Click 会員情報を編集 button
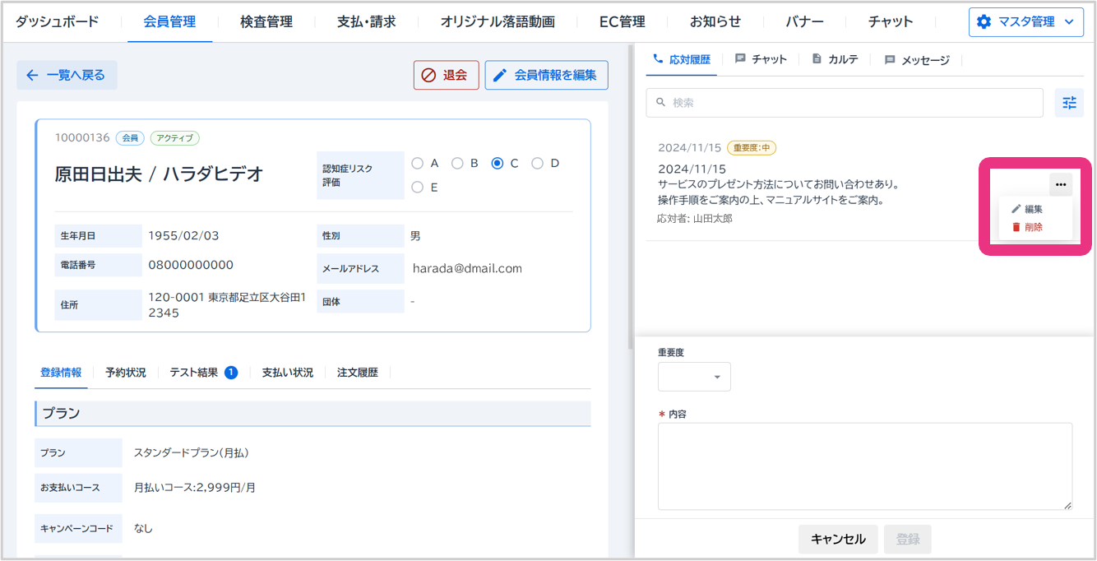This screenshot has height=561, width=1097. click(546, 75)
